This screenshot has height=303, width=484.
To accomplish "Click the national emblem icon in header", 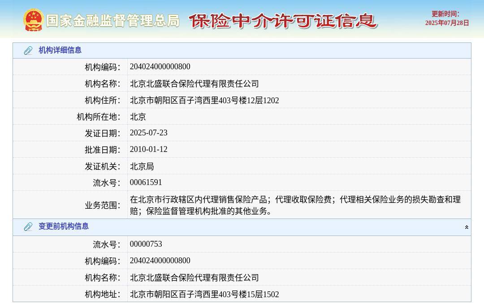I will point(33,20).
